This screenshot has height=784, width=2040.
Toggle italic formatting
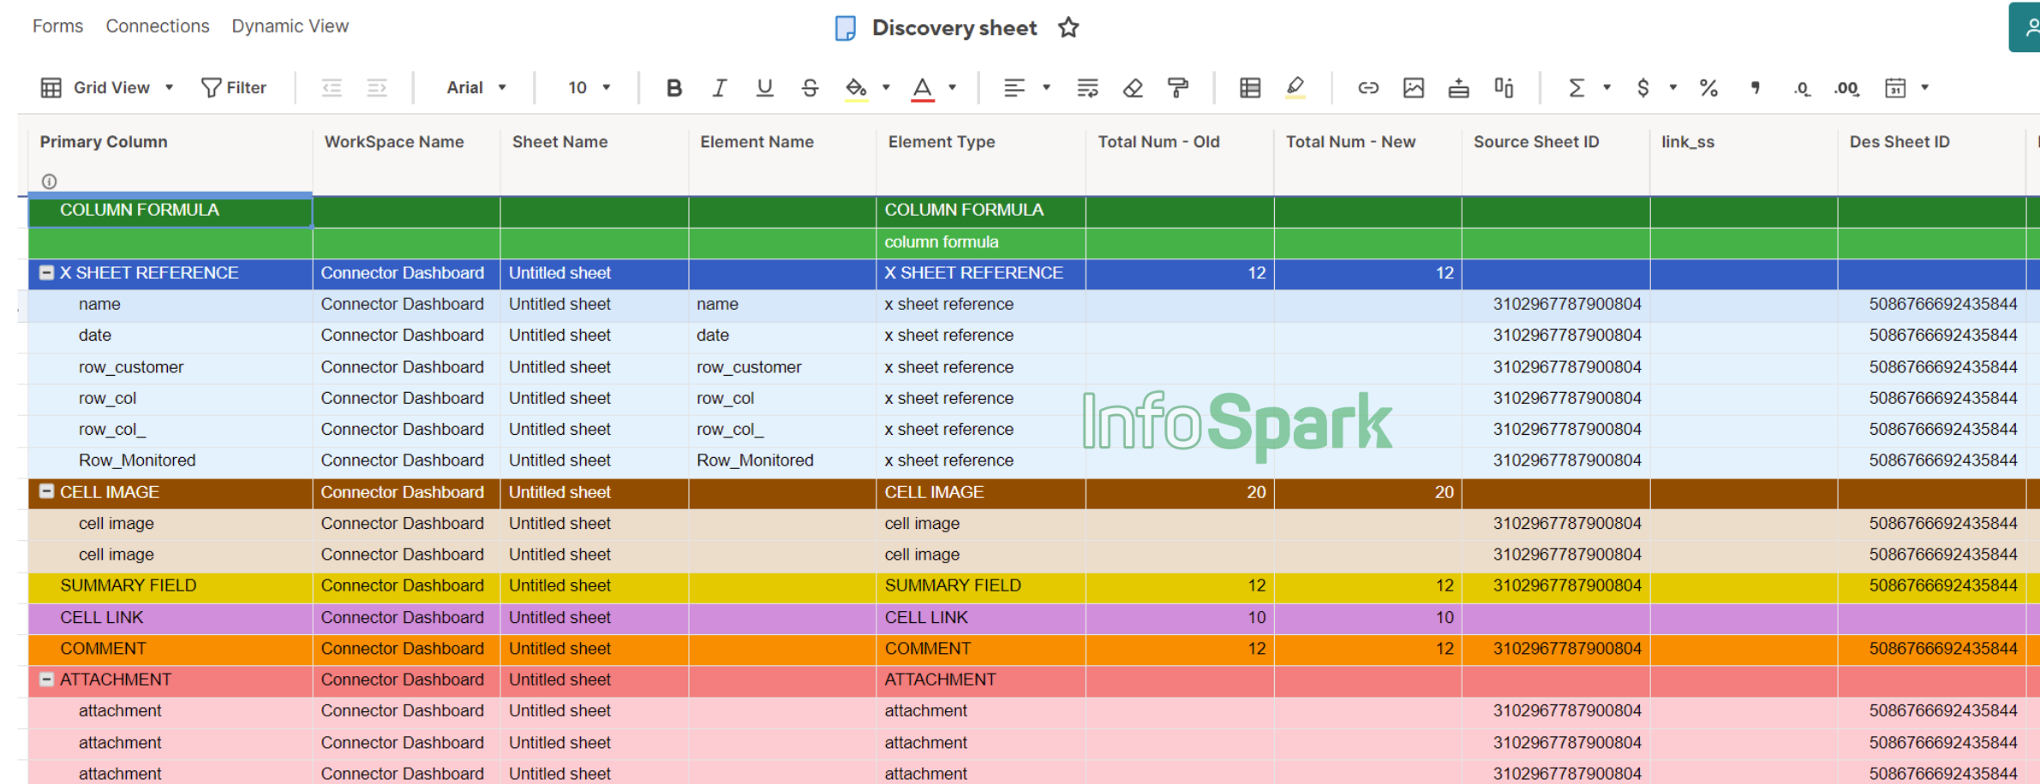click(x=720, y=88)
